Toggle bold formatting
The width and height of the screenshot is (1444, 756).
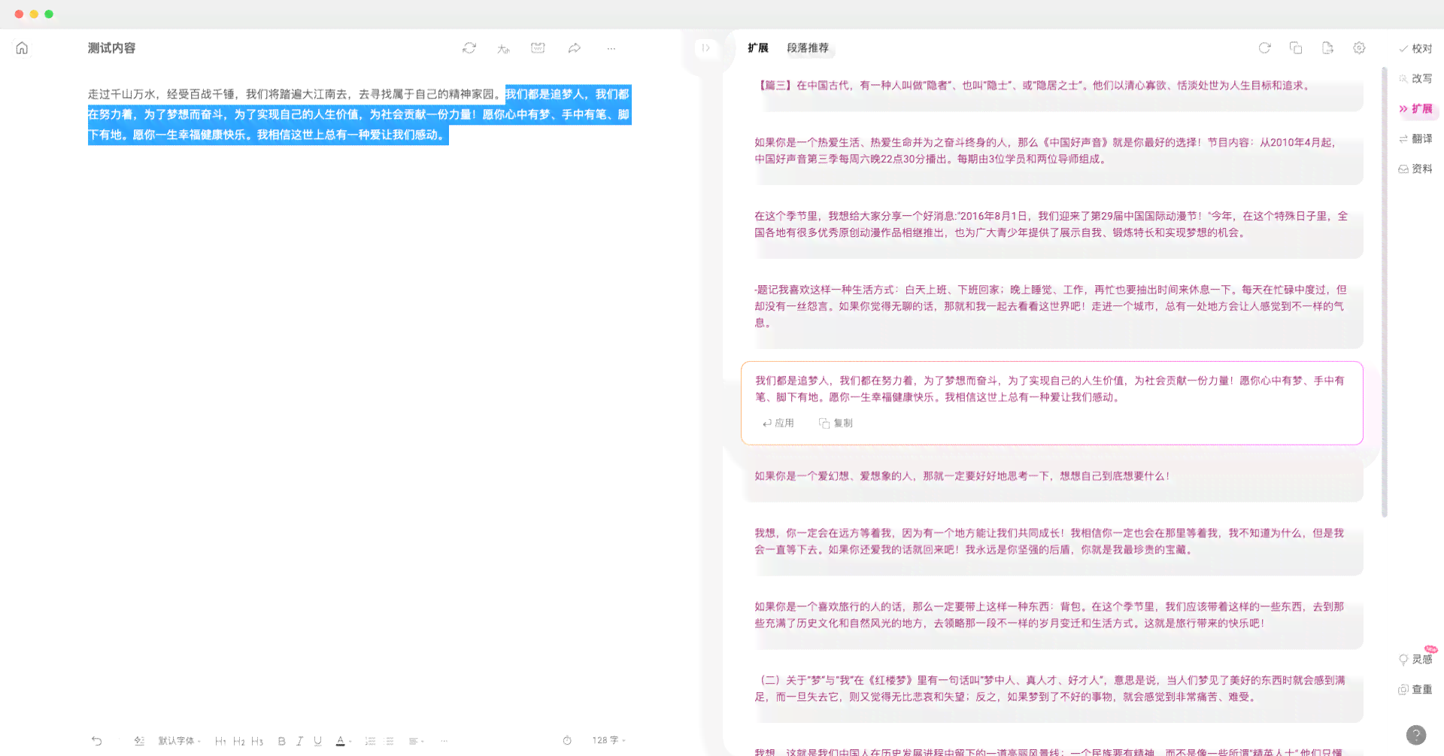[x=281, y=741]
